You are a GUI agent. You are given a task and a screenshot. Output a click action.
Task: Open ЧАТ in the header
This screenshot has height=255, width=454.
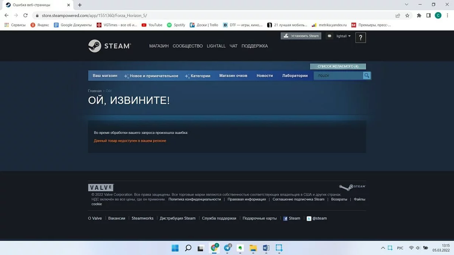tap(233, 46)
